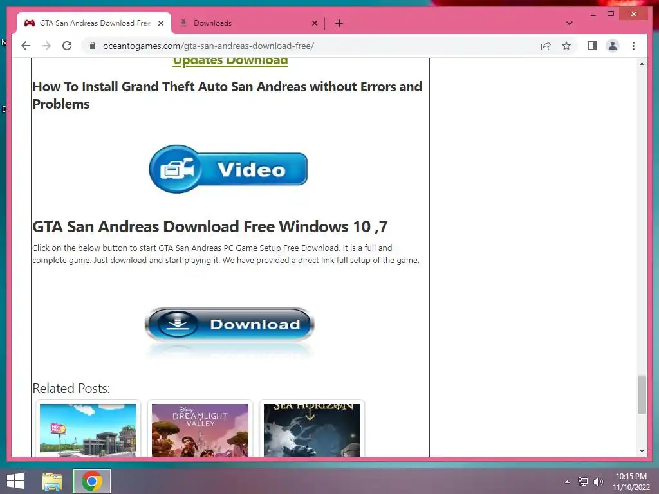Switch to the Downloads tab
Screen dimensions: 659x494
248,23
